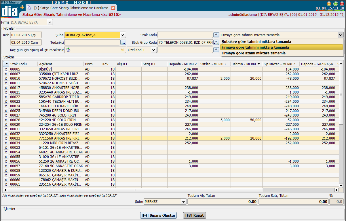Click the Toplam Satış Tutarı field
This screenshot has width=346, height=221.
[294, 202]
